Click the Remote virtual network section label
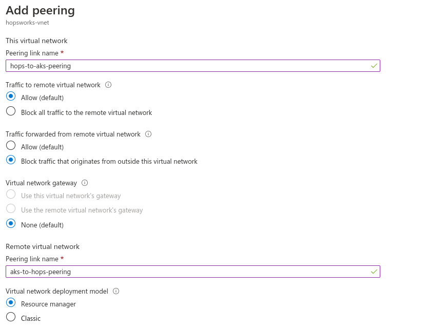This screenshot has width=428, height=328. [x=43, y=246]
